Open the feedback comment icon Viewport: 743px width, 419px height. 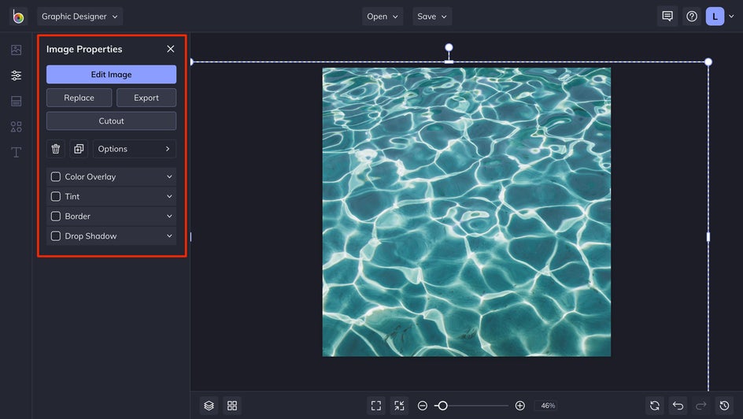(667, 17)
